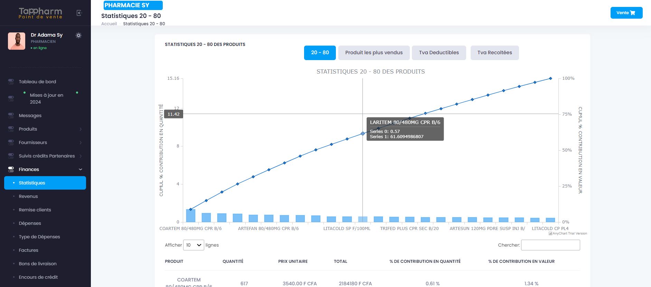
Task: Click the first COARTEM bar in chart
Action: (x=191, y=216)
